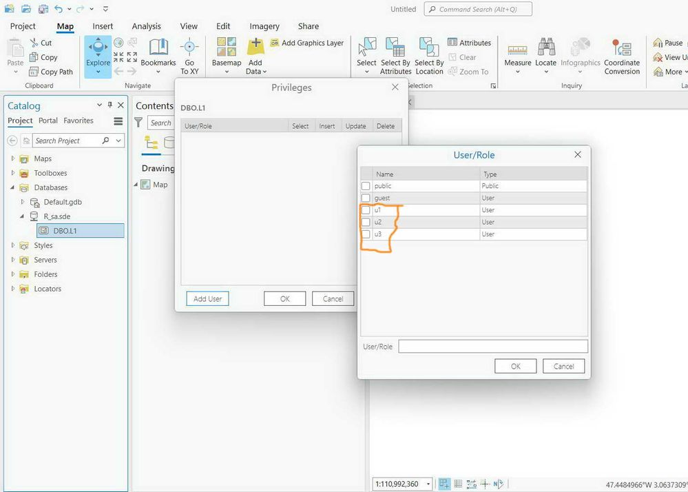Check the public role checkbox

[366, 186]
